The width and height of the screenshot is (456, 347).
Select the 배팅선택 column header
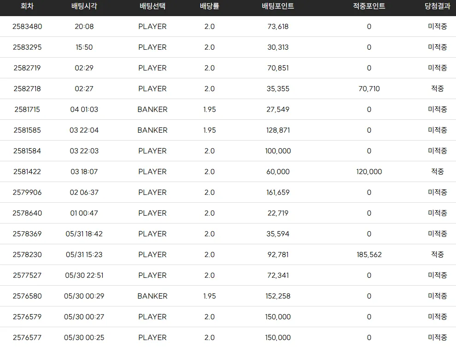[x=152, y=6]
